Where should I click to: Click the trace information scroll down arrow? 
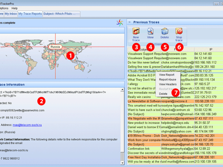pyautogui.click(x=122, y=163)
